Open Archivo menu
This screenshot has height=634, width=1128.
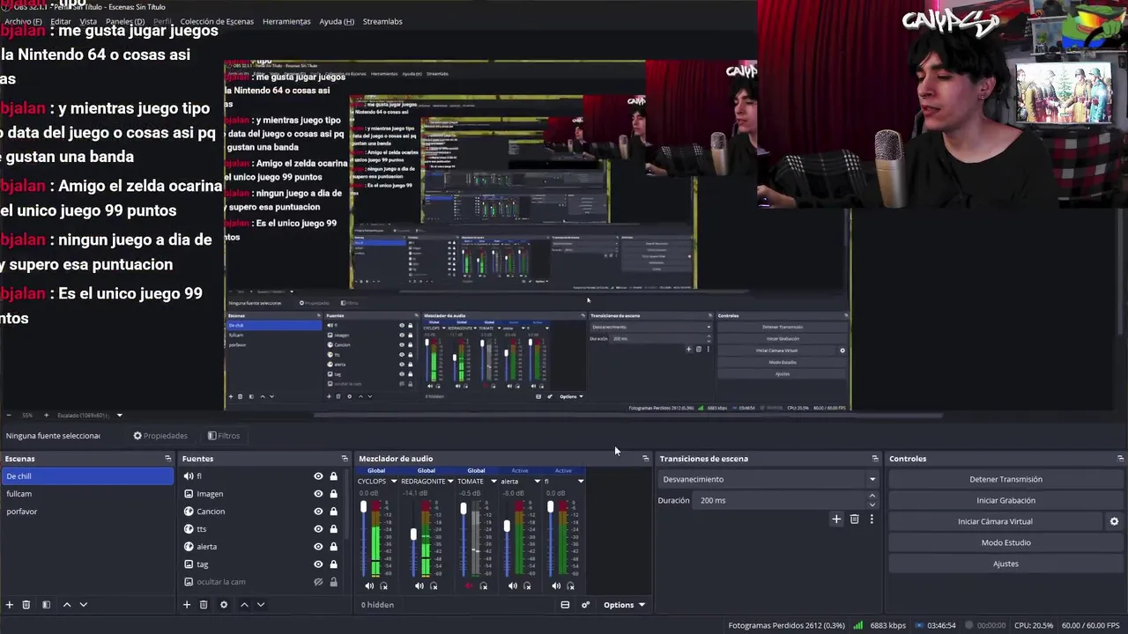(x=22, y=21)
